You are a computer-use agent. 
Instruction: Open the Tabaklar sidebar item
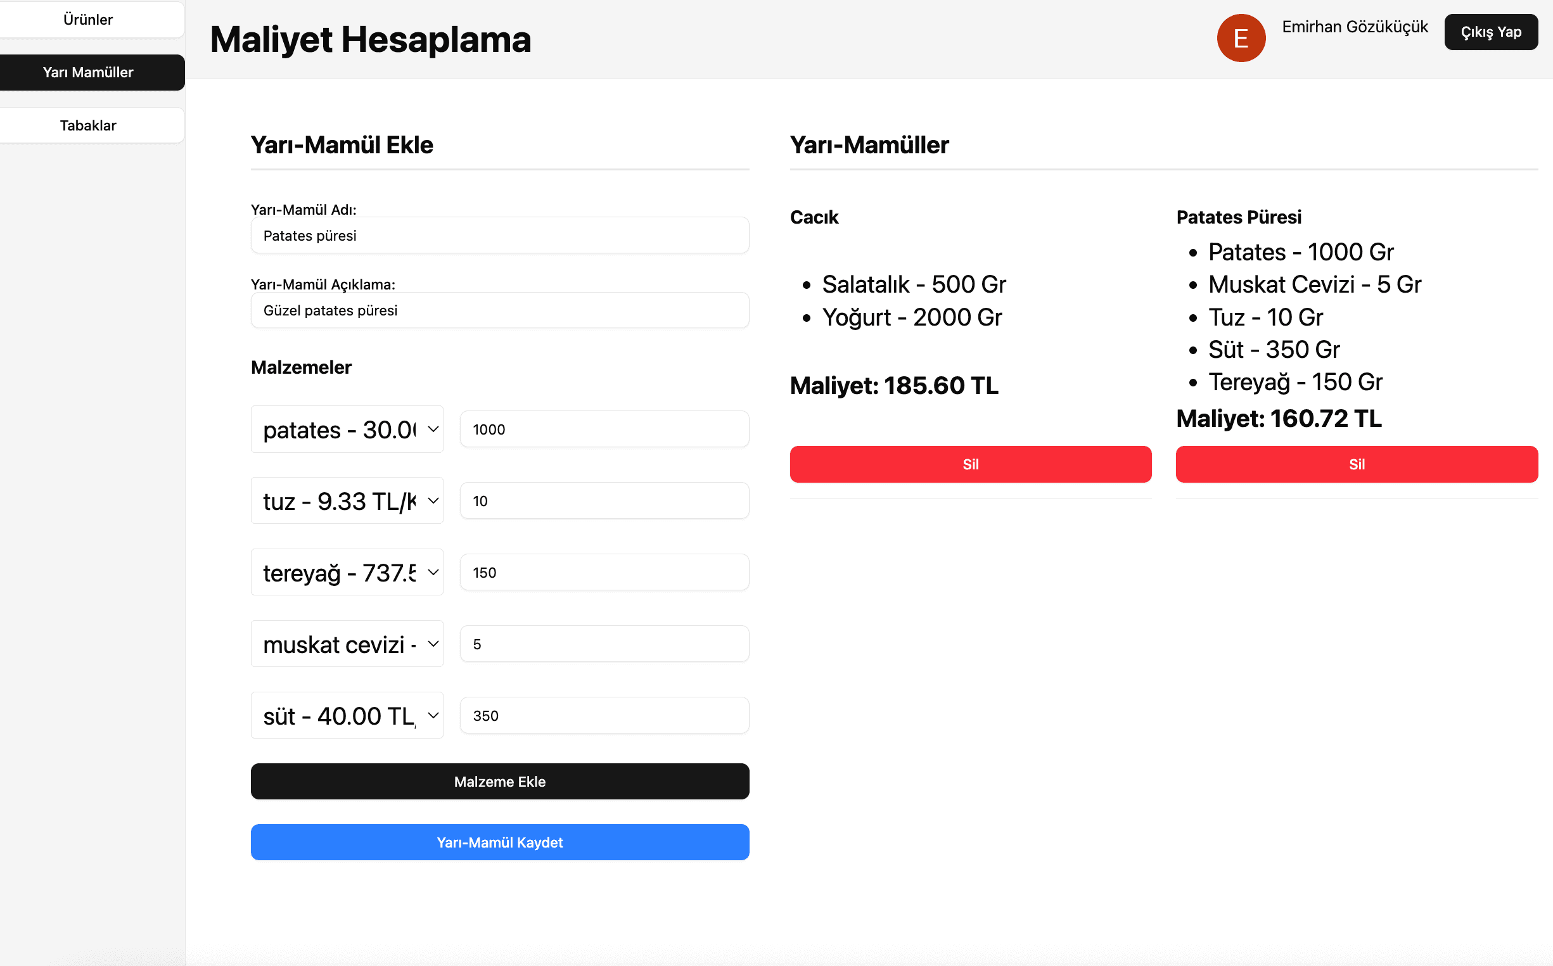88,125
